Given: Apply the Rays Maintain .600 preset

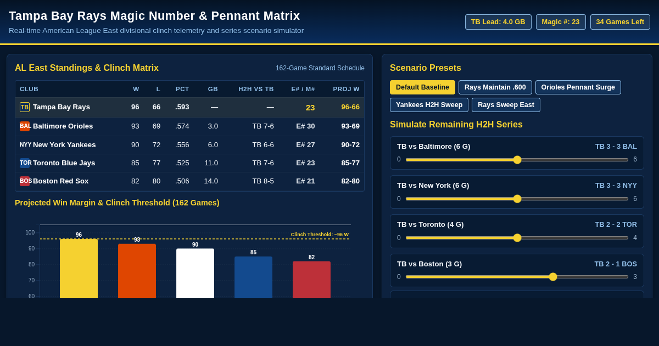Looking at the screenshot, I should tap(495, 87).
